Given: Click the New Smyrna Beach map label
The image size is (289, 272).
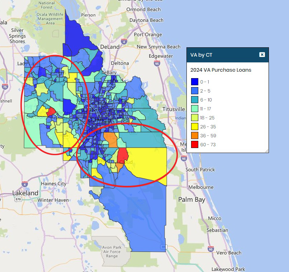Looking at the screenshot, I should (158, 47).
